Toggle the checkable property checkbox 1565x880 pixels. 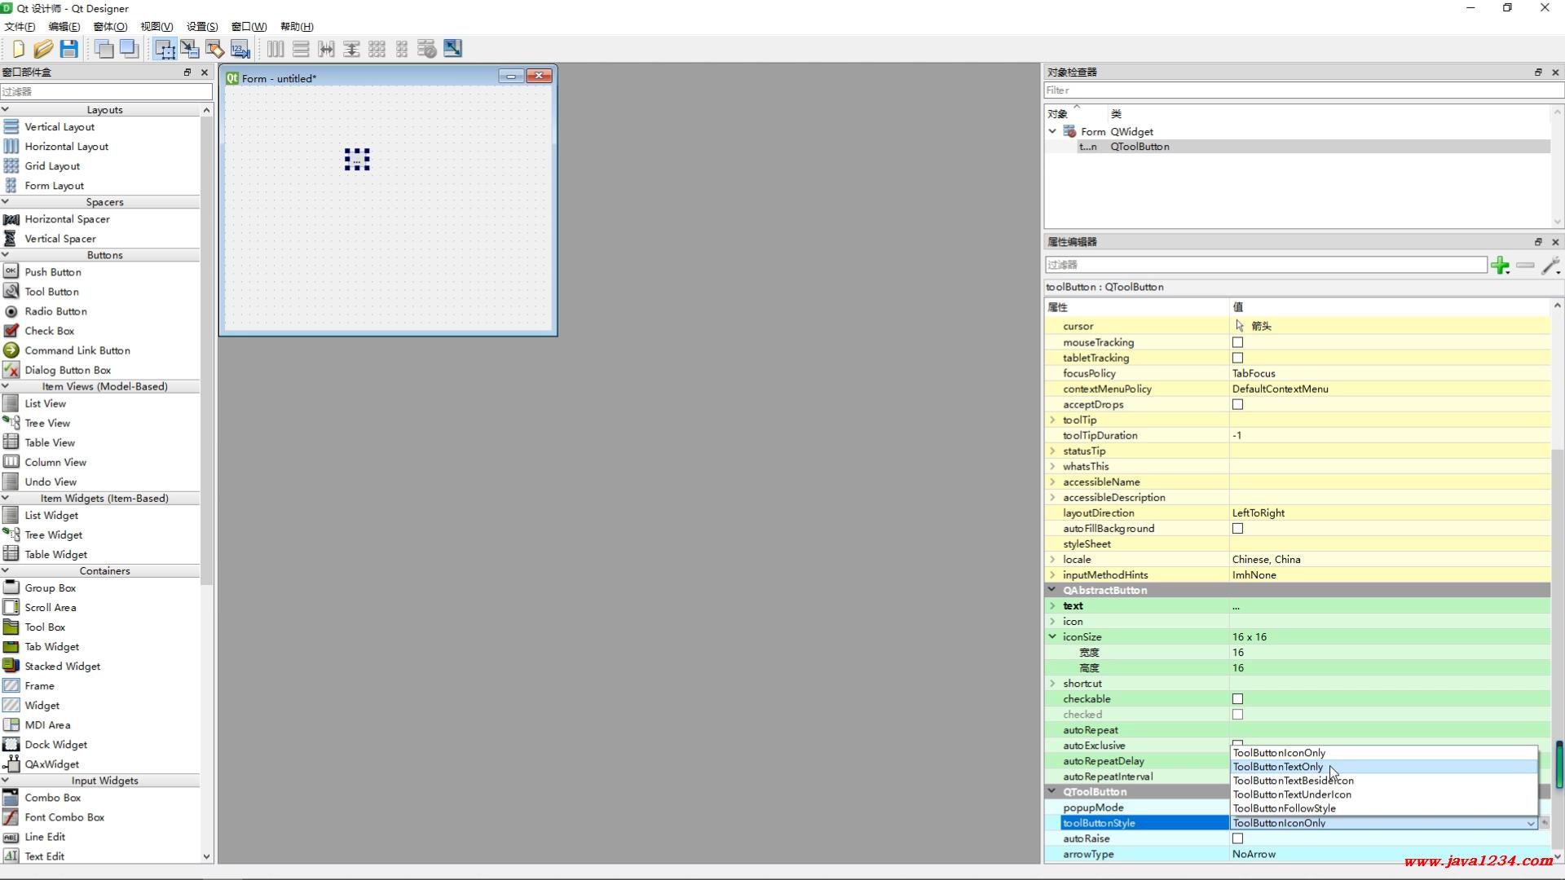pos(1237,699)
